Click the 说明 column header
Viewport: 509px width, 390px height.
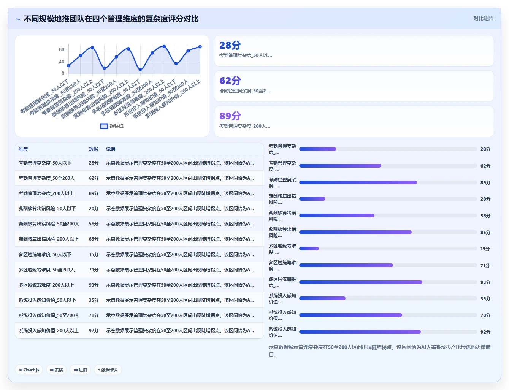pos(111,149)
